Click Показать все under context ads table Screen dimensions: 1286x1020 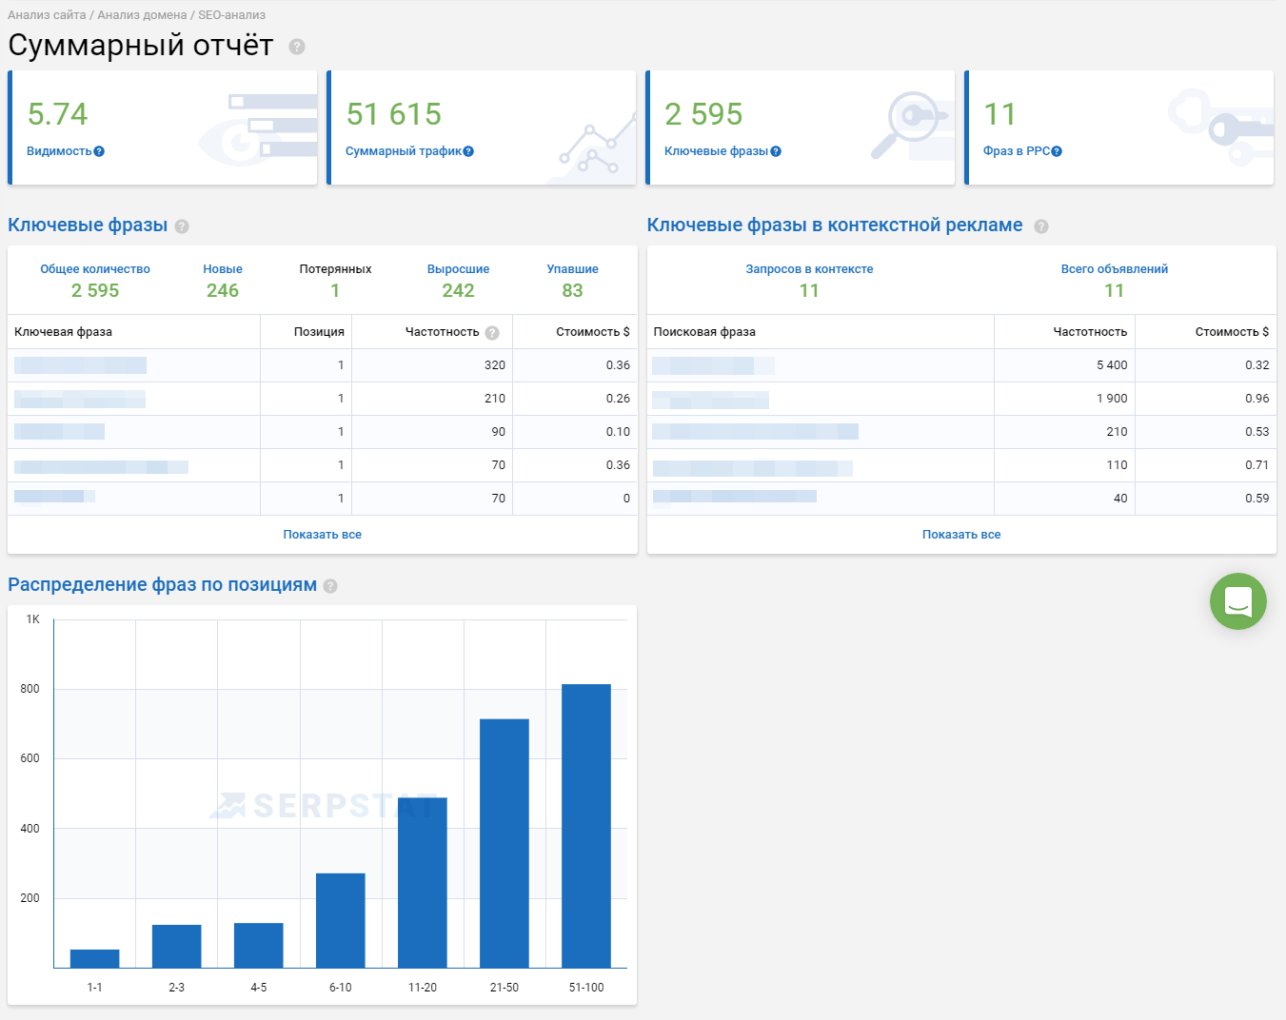[961, 535]
